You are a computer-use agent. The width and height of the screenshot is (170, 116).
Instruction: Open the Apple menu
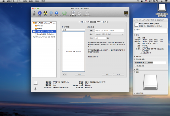pyautogui.click(x=3, y=1)
